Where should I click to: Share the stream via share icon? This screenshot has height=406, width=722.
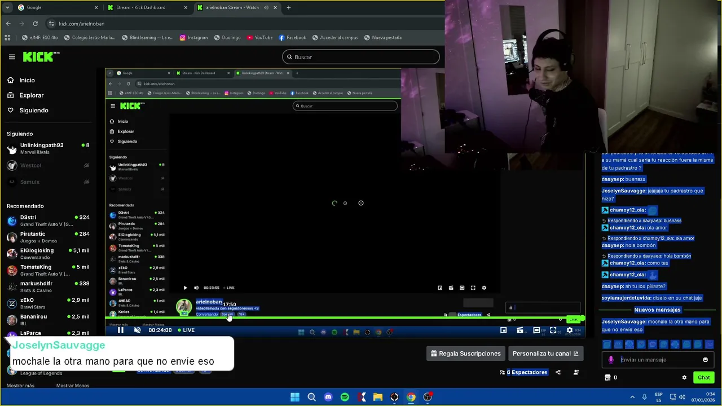558,372
